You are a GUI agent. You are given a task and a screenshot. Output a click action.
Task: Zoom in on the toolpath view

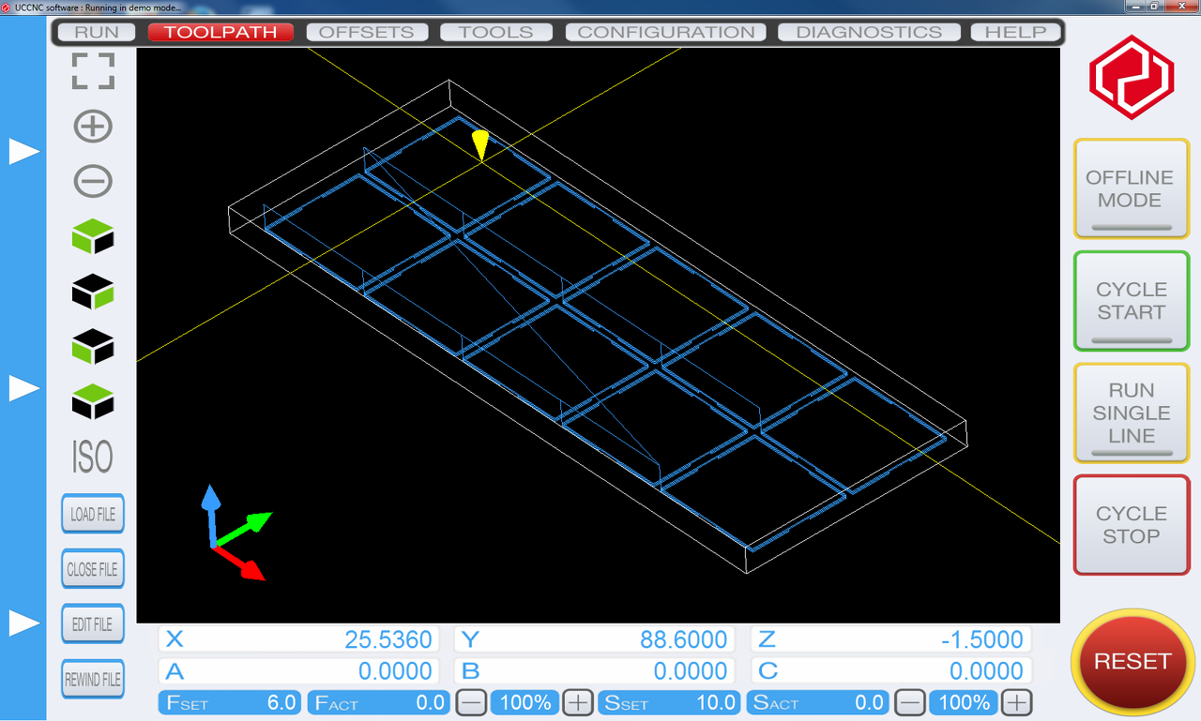tap(93, 127)
